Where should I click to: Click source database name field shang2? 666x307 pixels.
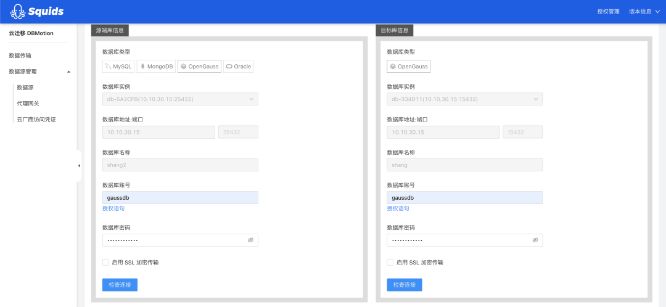coord(180,165)
